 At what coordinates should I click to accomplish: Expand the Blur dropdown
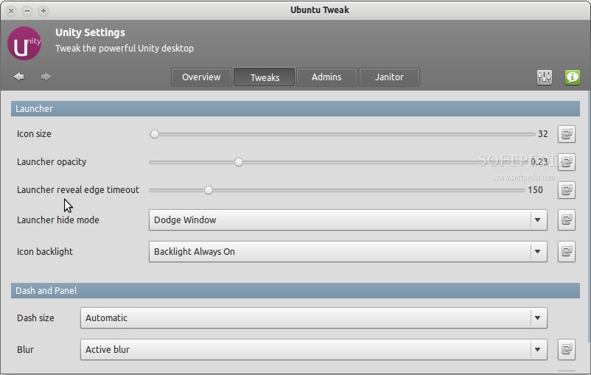click(314, 349)
